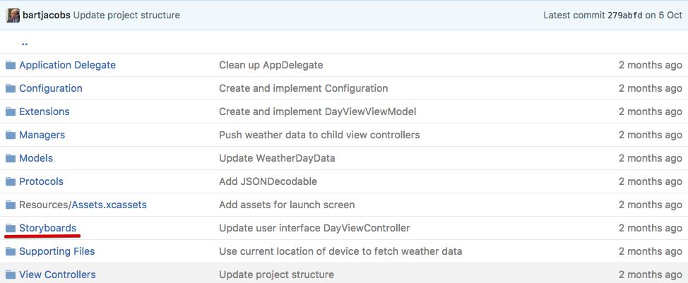Click the folder icon beside Storyboards
Image resolution: width=688 pixels, height=283 pixels.
pos(11,228)
